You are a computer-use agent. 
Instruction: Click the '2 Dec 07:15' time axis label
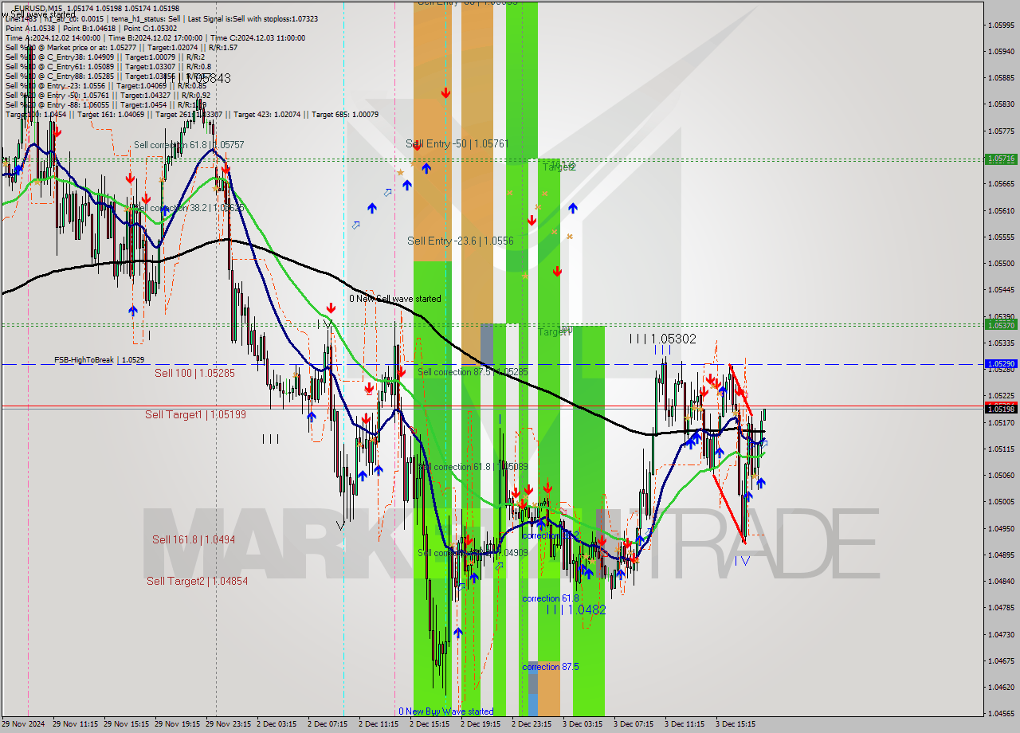pos(328,724)
